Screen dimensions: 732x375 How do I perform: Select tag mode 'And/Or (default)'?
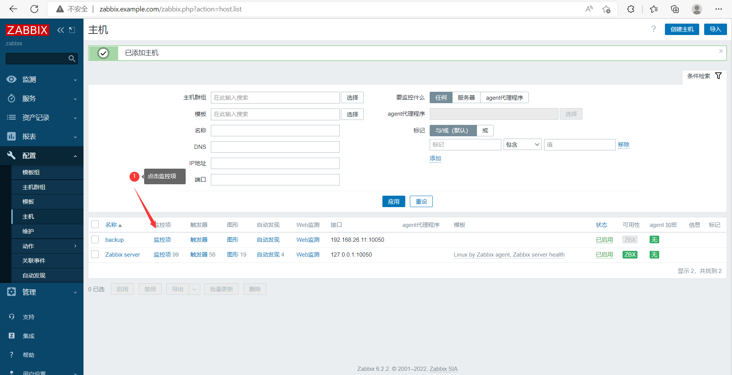[453, 131]
